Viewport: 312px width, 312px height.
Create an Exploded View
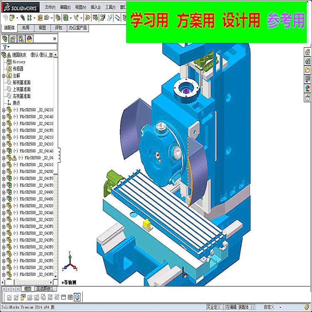click(x=103, y=18)
